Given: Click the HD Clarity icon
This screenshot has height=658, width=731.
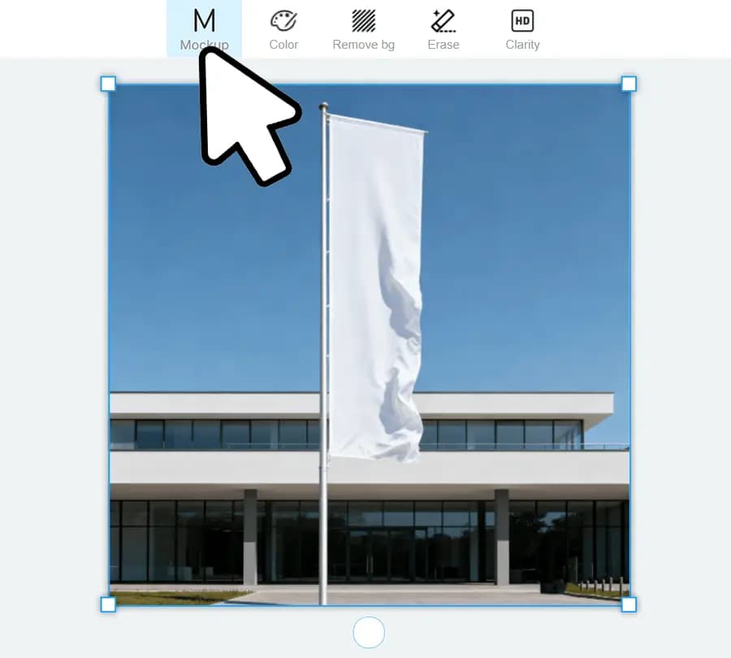Looking at the screenshot, I should (x=522, y=20).
